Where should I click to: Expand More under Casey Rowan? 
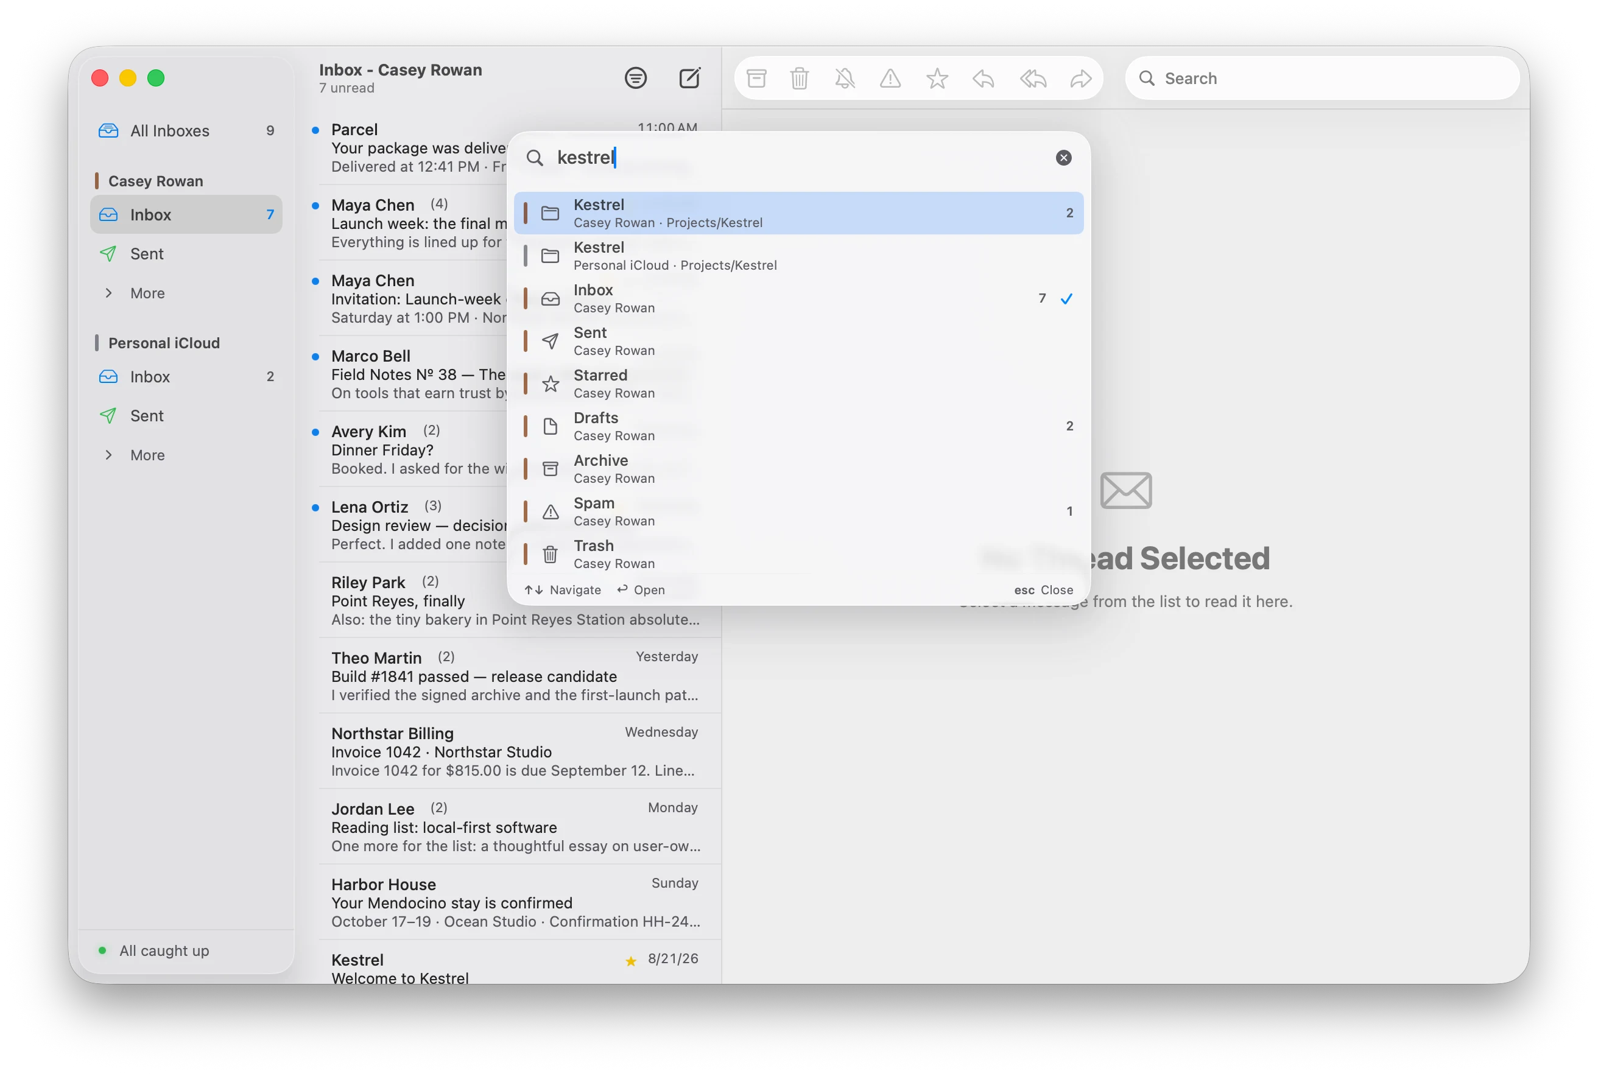pyautogui.click(x=186, y=292)
